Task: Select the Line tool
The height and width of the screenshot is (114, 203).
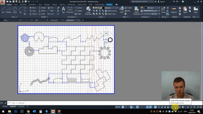Action: (x=3, y=10)
